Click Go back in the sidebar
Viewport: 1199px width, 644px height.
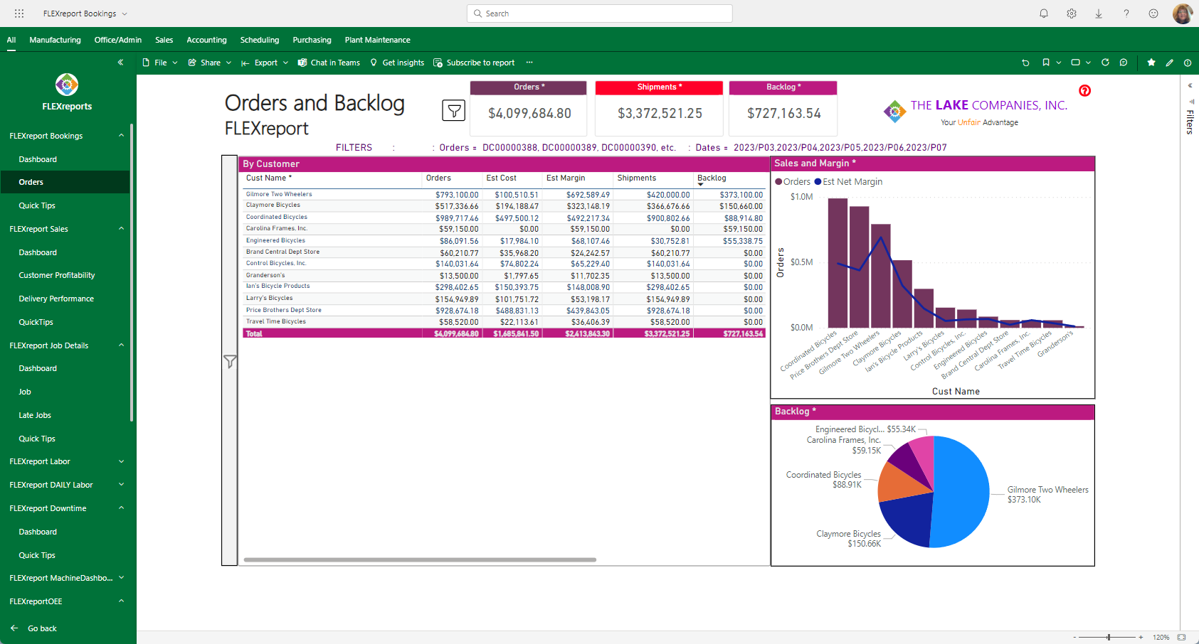[x=33, y=628]
